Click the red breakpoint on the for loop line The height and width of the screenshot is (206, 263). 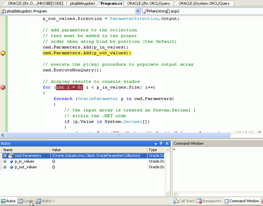(3, 87)
